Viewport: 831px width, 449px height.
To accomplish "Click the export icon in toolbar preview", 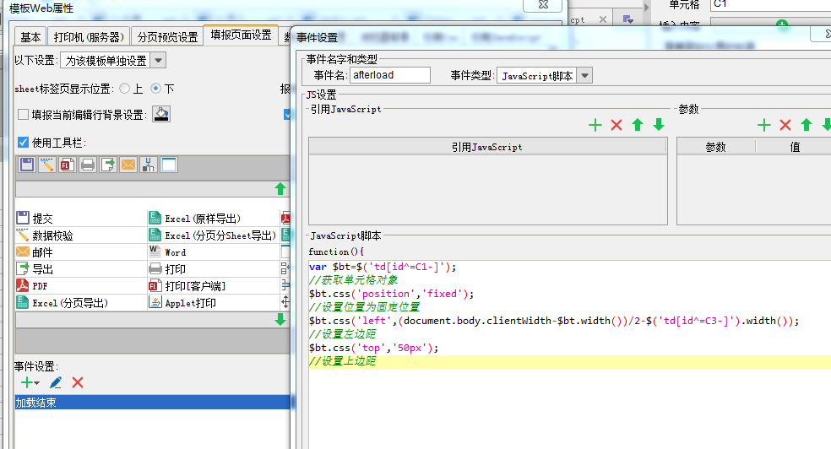I will 108,165.
